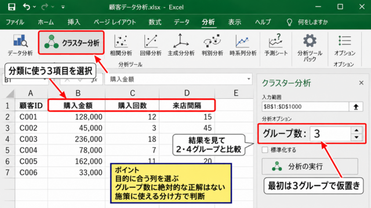The height and width of the screenshot is (208, 371).
Task: Click cell with value 45,000
Action: [77, 128]
